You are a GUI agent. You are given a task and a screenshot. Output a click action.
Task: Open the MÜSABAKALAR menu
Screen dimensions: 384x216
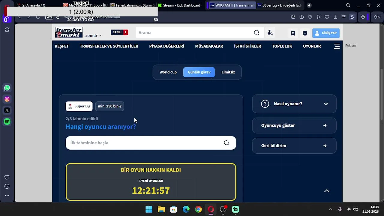pos(209,46)
